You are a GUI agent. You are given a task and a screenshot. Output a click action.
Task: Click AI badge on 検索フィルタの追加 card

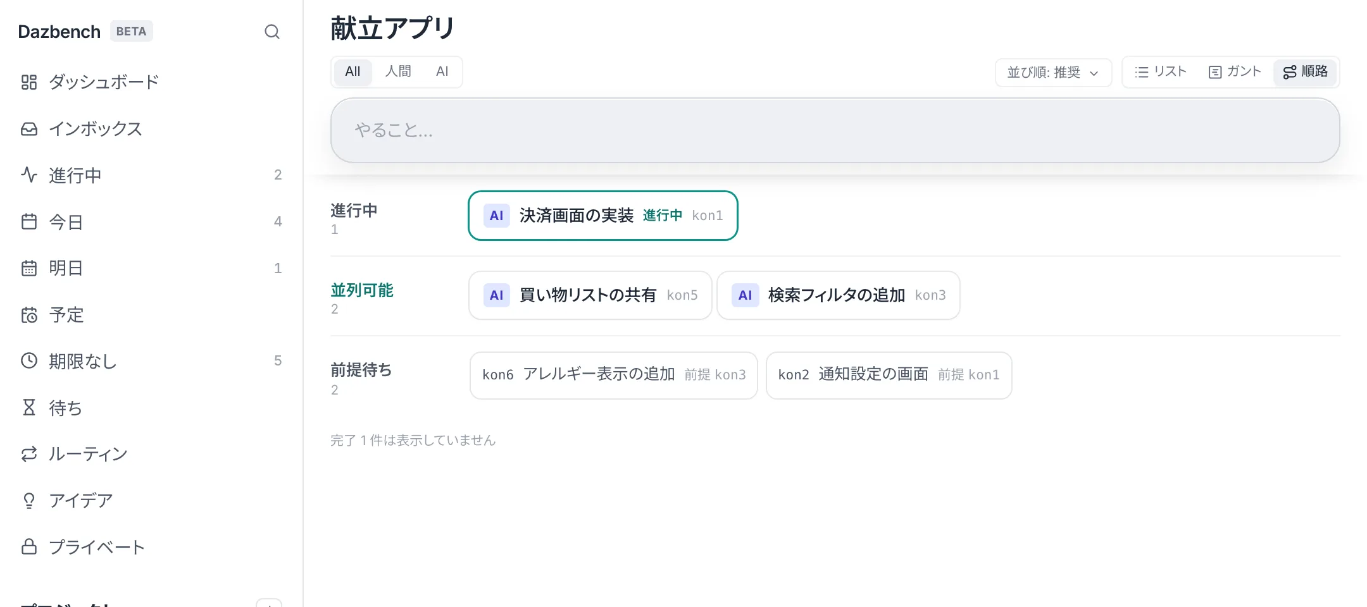tap(745, 295)
